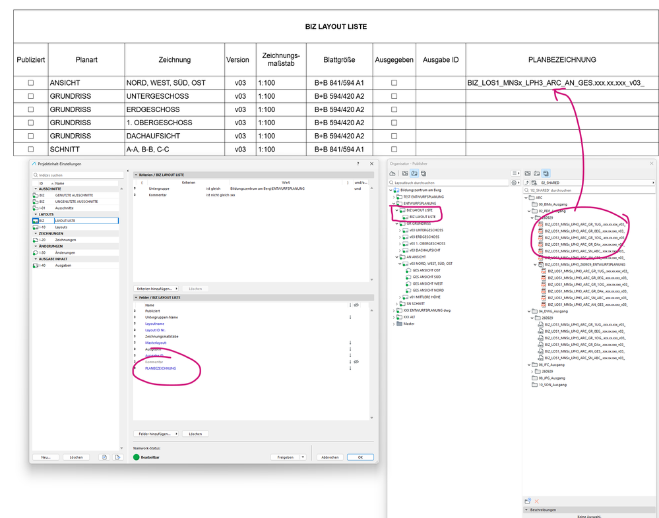Collapse the Felder / BIZ LAYOUT LISTE panel
This screenshot has width=659, height=518.
[x=136, y=297]
